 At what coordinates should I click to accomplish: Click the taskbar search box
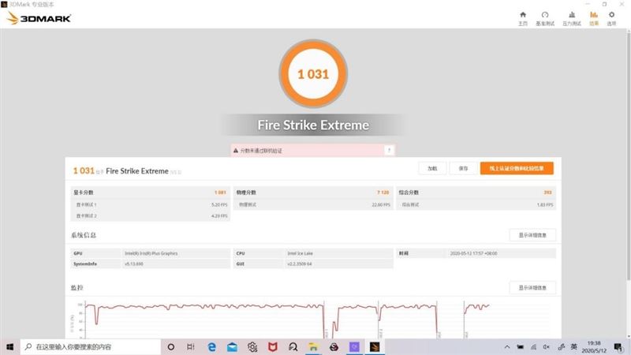[x=90, y=346]
